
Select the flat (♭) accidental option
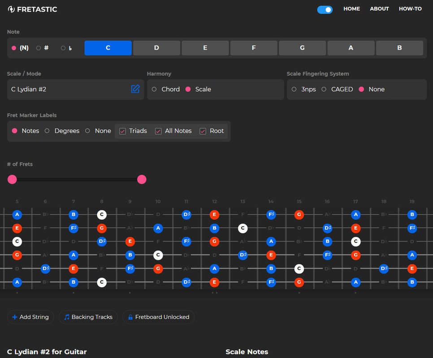tap(63, 48)
